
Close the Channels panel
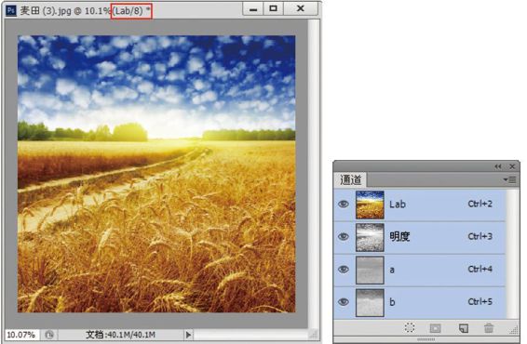tap(512, 166)
